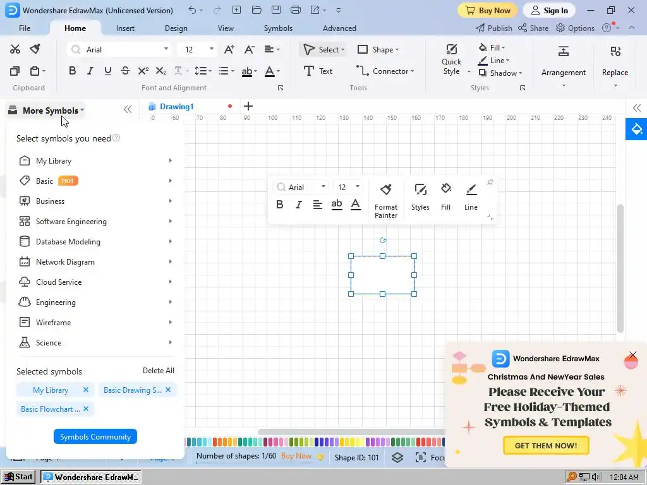
Task: Toggle Bold in the ribbon
Action: pyautogui.click(x=72, y=71)
